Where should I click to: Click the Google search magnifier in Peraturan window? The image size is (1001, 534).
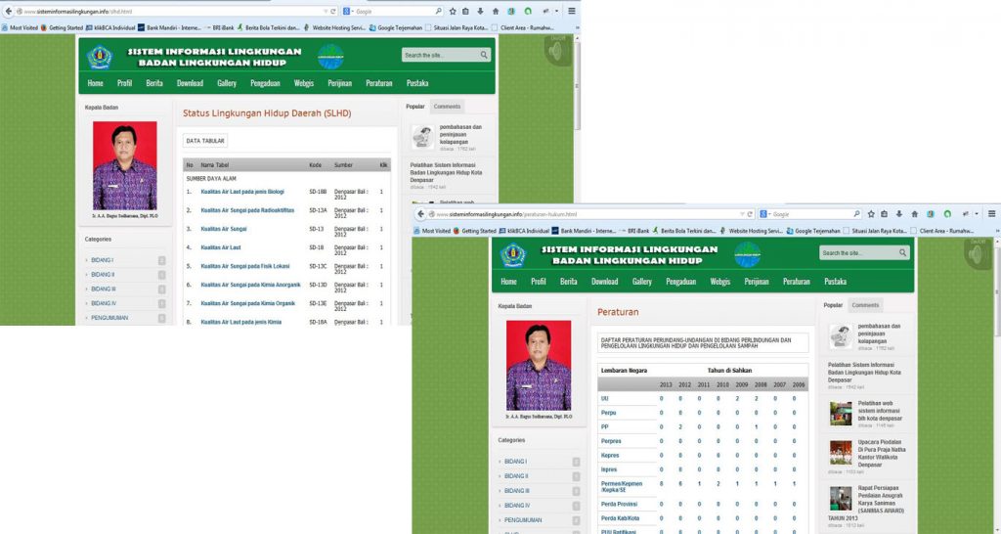pyautogui.click(x=856, y=214)
